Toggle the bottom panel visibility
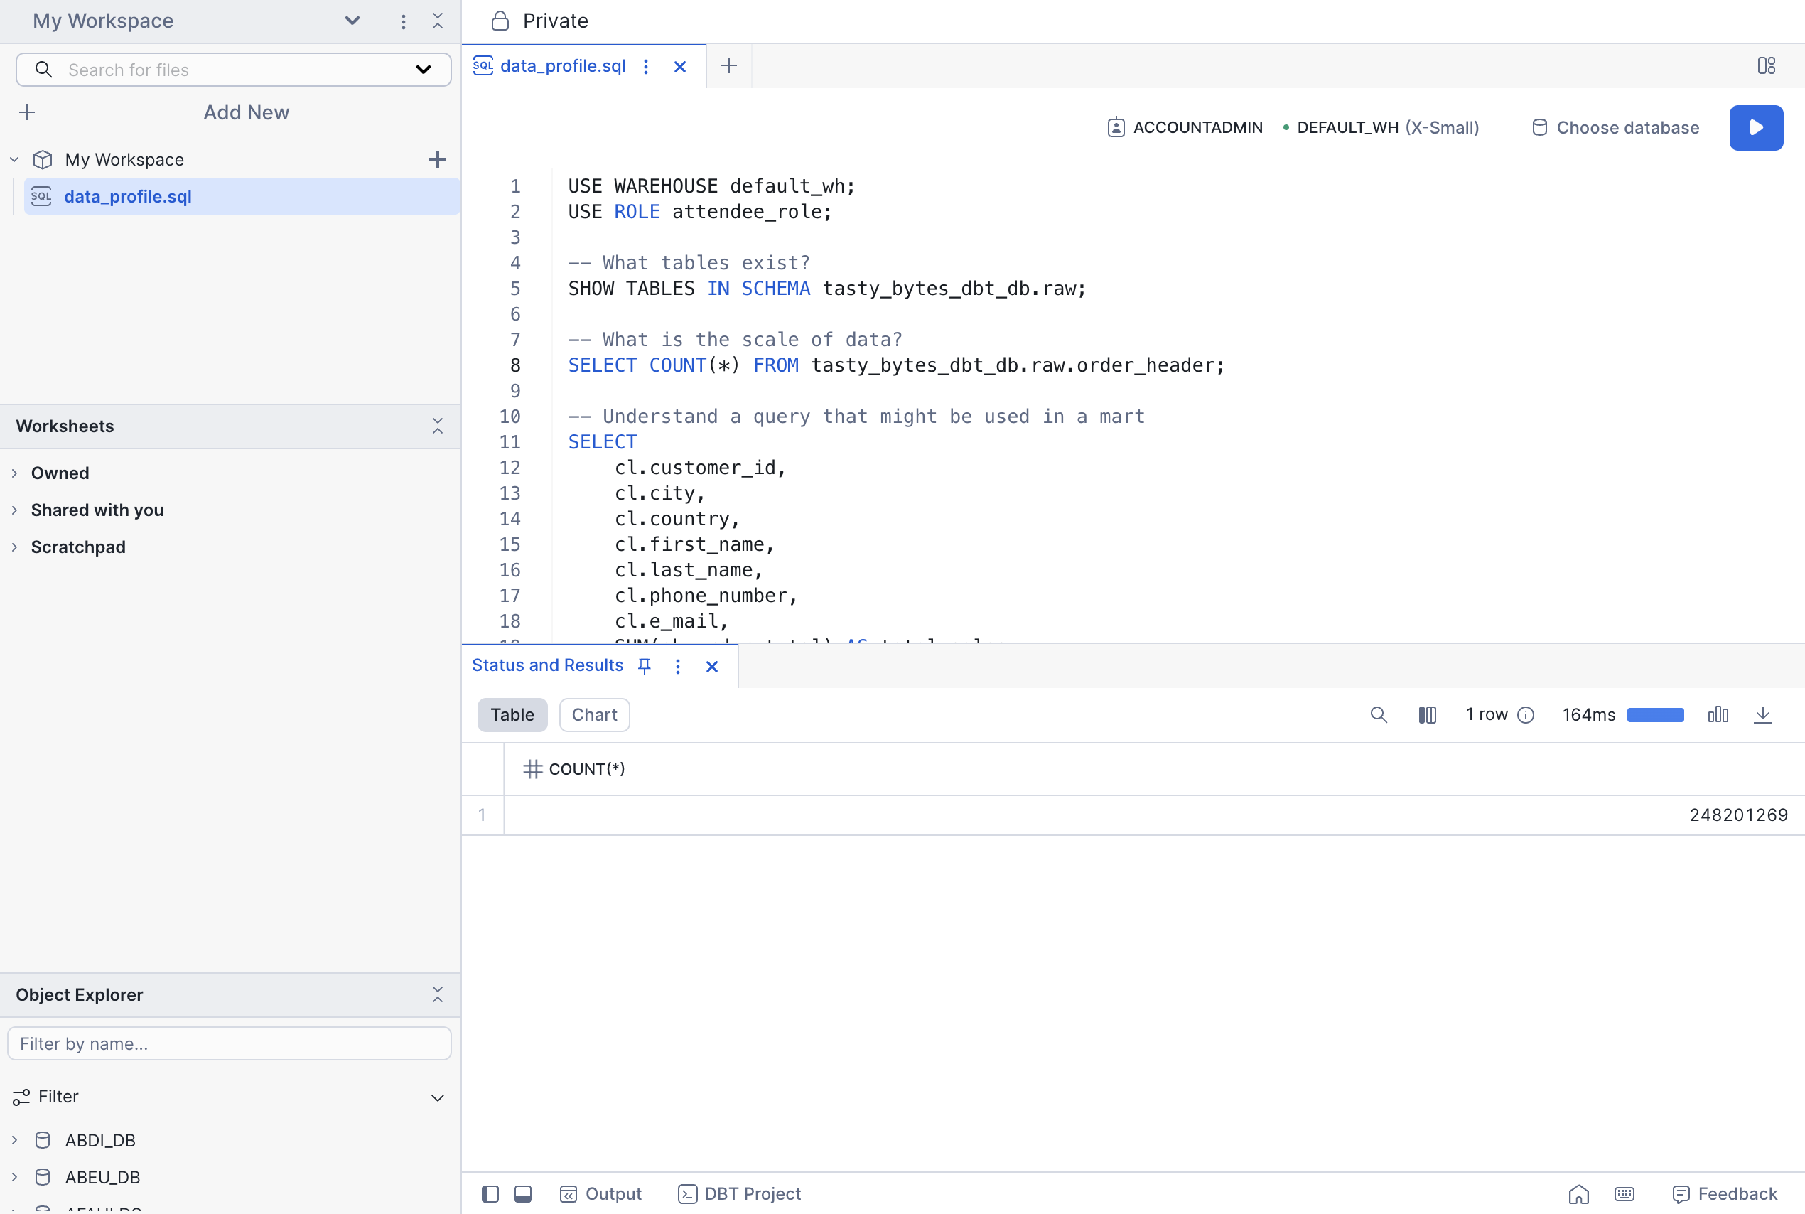 pos(523,1194)
